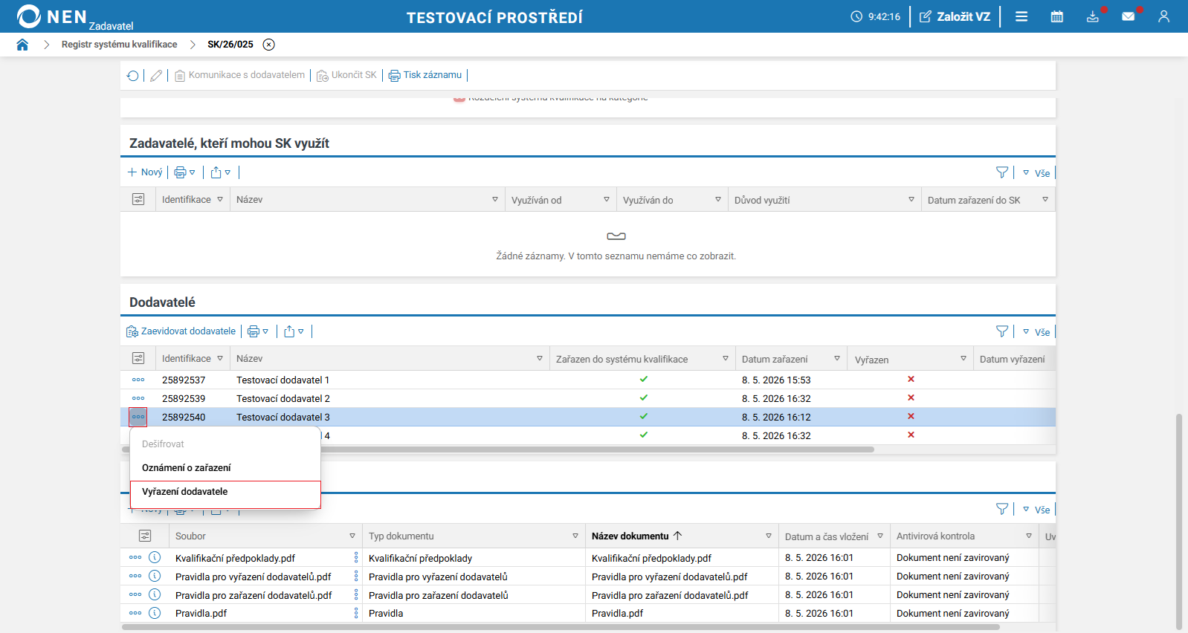Open the user profile icon
Image resolution: width=1188 pixels, height=633 pixels.
(1163, 16)
